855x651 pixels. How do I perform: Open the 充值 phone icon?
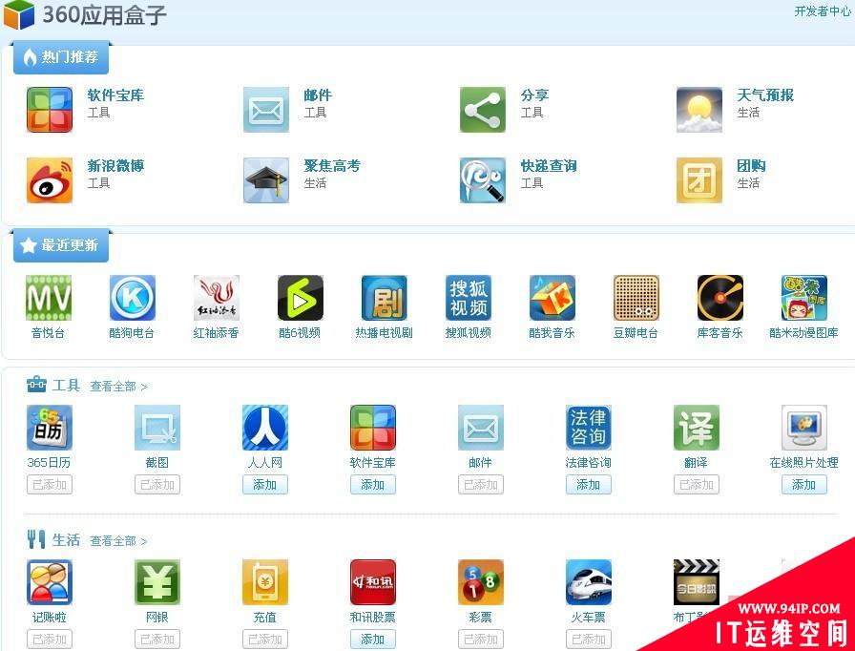click(265, 582)
